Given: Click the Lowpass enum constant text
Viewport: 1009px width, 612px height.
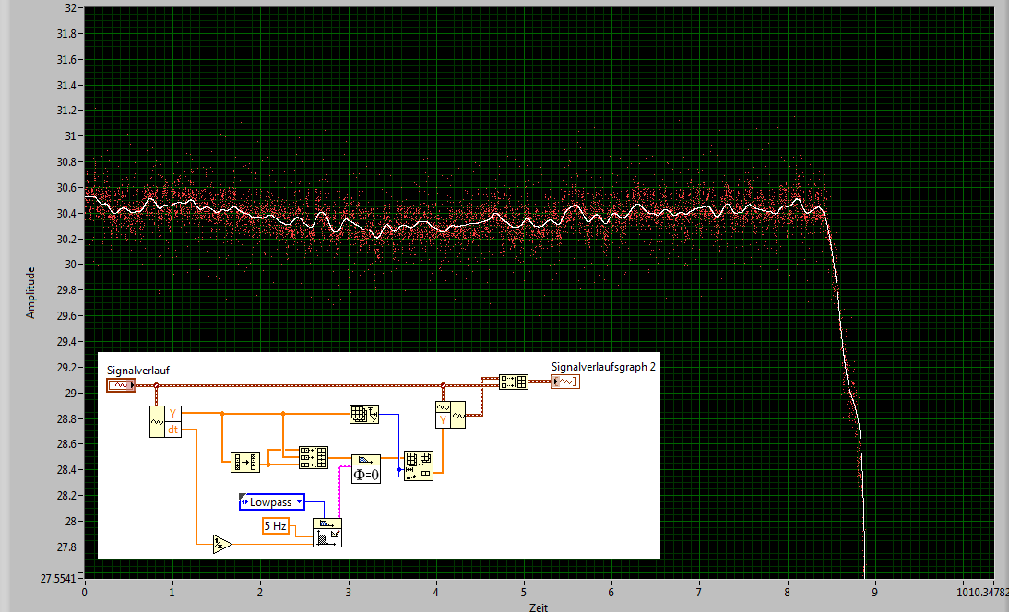Looking at the screenshot, I should pos(271,502).
